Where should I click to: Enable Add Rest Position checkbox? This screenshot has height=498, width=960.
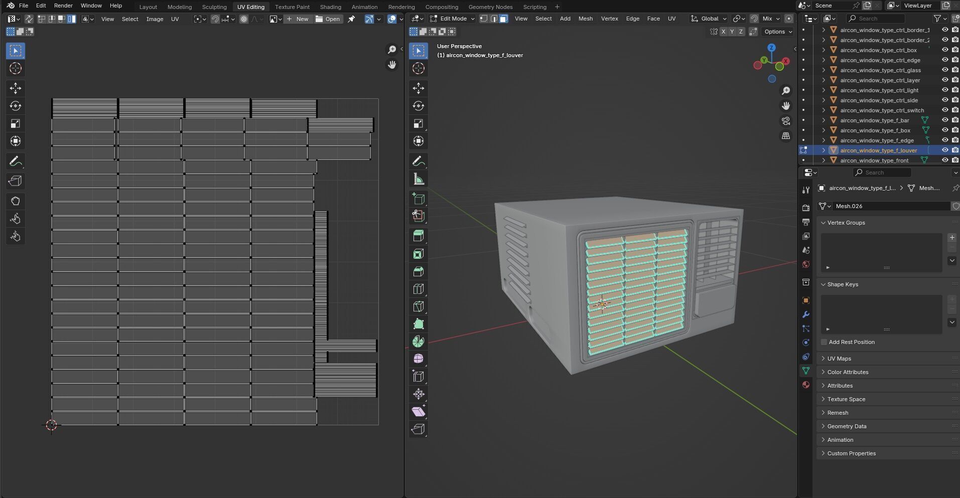[824, 342]
